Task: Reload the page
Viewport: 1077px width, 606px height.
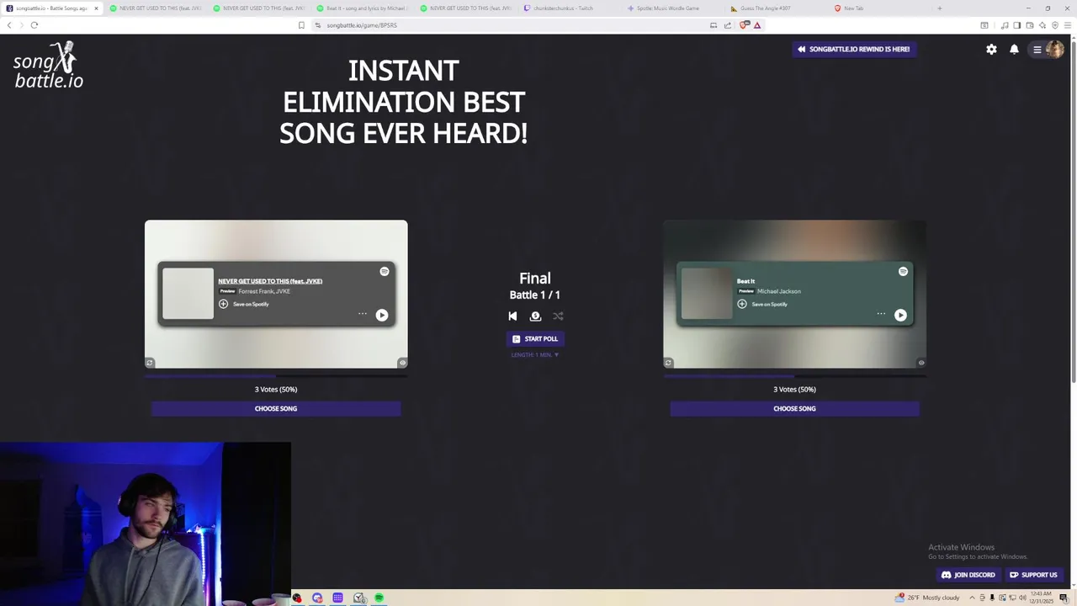Action: point(34,25)
